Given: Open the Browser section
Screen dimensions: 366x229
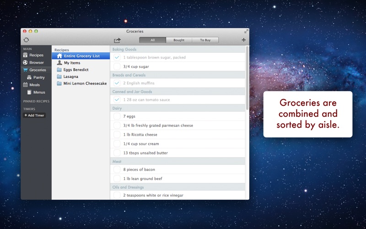Looking at the screenshot, I should [36, 63].
